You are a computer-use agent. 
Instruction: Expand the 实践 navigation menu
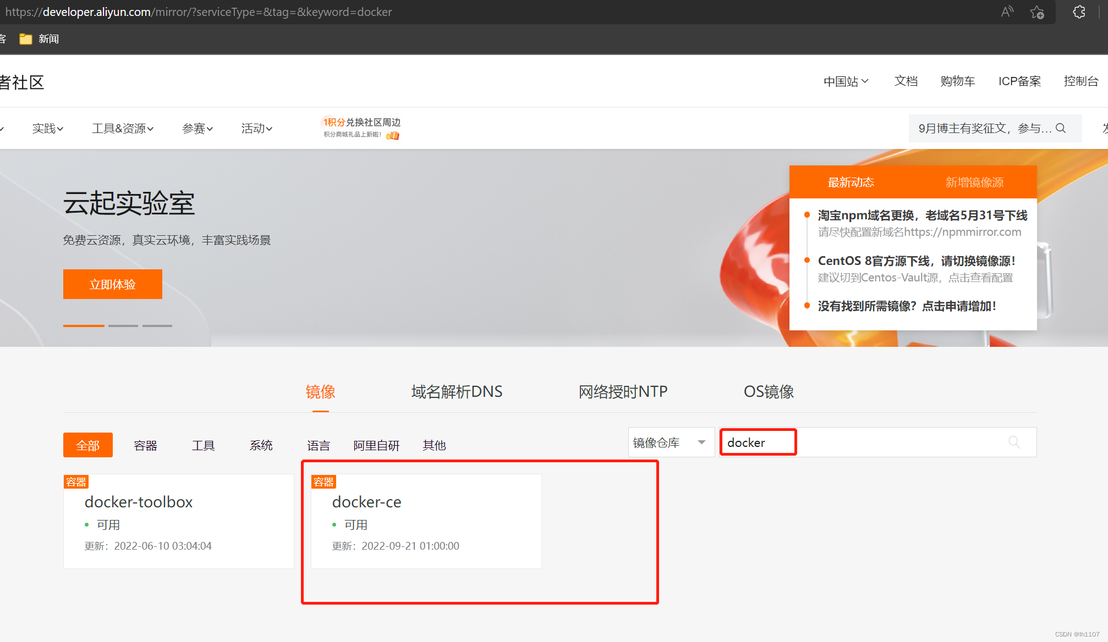click(47, 128)
